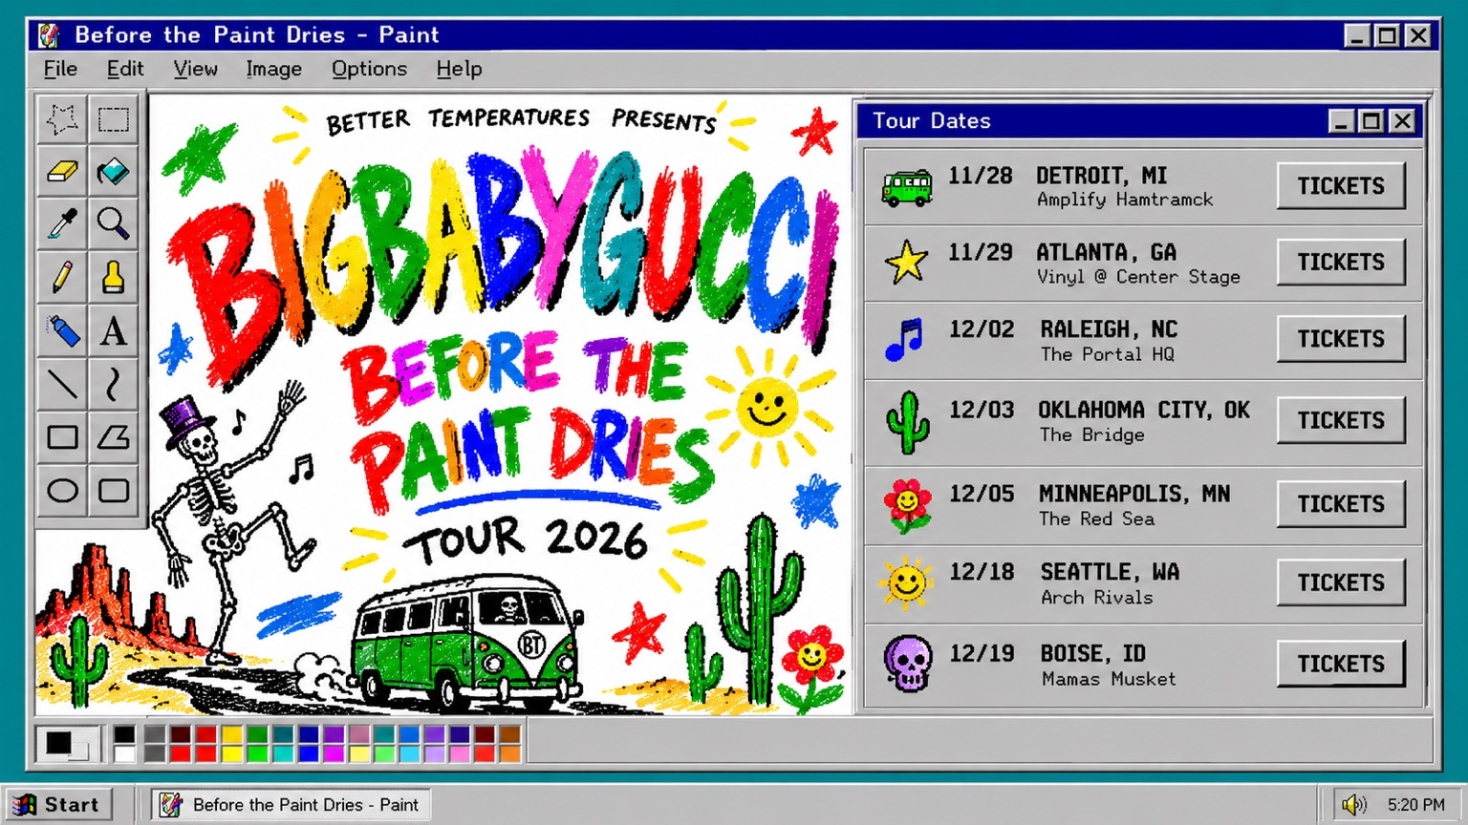Pick the magenta color swatch
Viewport: 1468px width, 825px height.
click(x=334, y=754)
